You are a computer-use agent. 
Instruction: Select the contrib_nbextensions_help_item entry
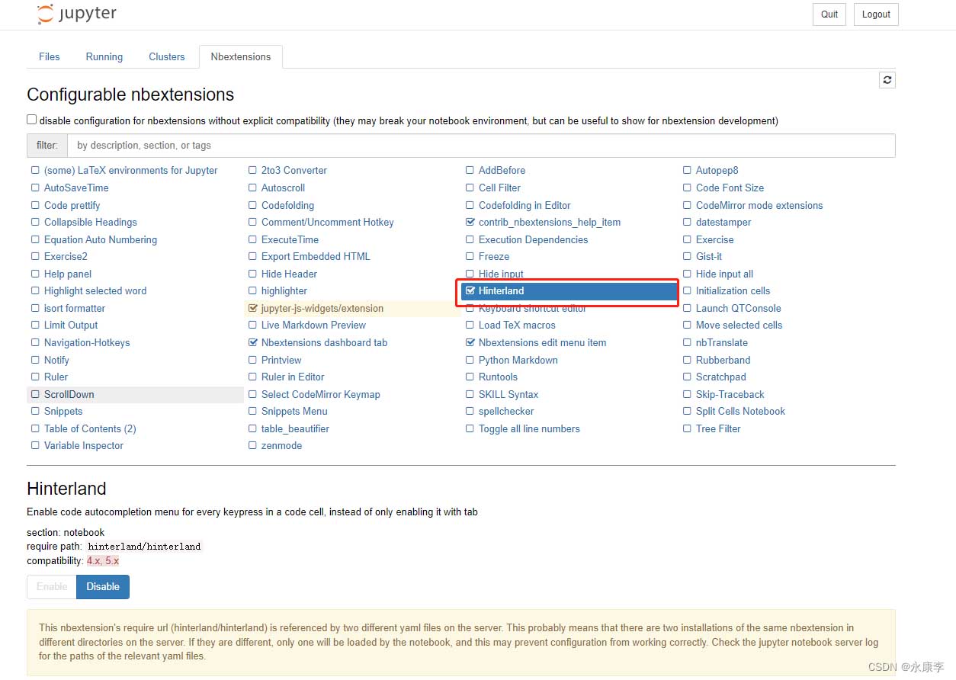[x=549, y=223]
